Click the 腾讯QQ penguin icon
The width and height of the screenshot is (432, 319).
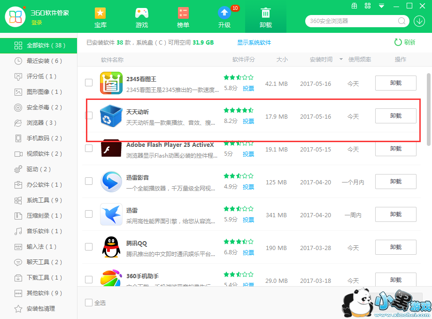[111, 247]
